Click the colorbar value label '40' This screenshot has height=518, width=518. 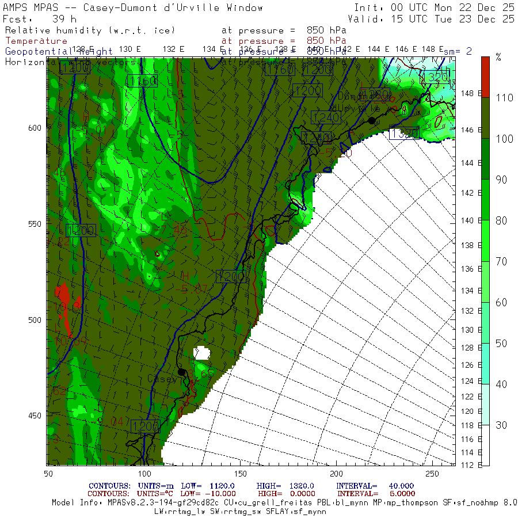click(501, 384)
